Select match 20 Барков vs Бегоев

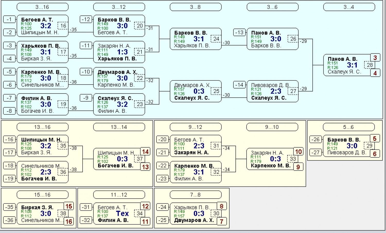click(119, 26)
